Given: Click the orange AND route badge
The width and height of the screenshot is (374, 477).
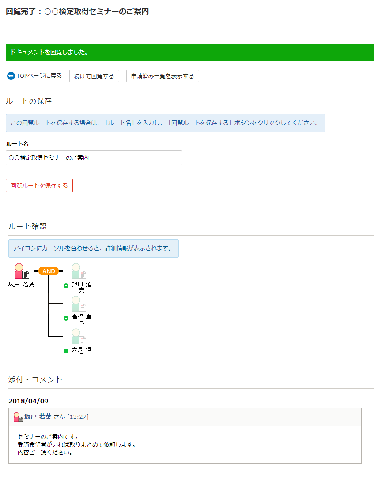Looking at the screenshot, I should click(49, 271).
